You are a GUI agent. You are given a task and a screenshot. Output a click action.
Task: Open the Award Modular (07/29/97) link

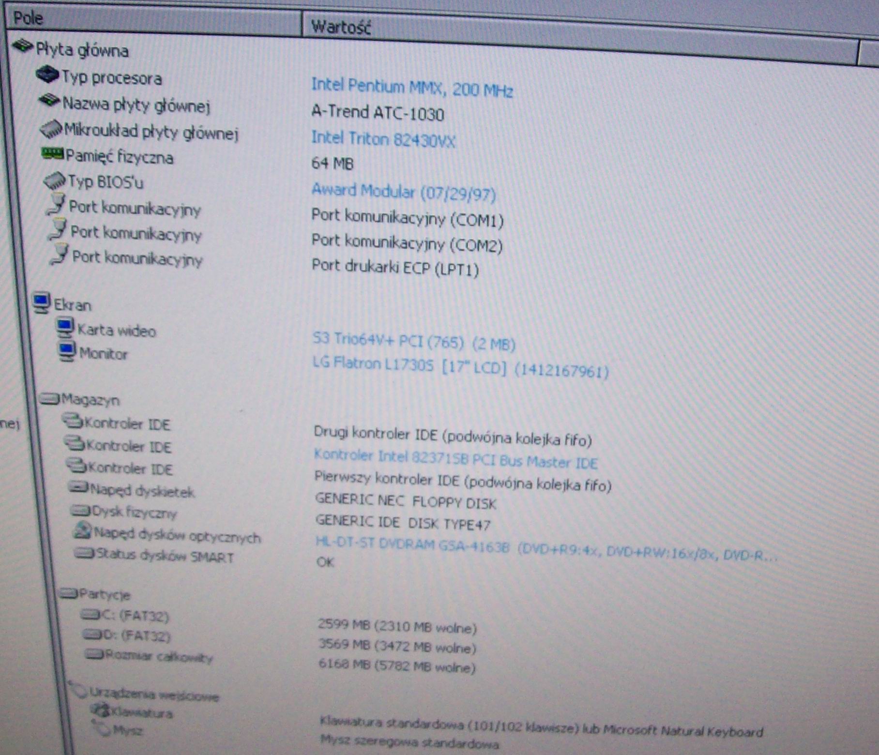pyautogui.click(x=404, y=192)
